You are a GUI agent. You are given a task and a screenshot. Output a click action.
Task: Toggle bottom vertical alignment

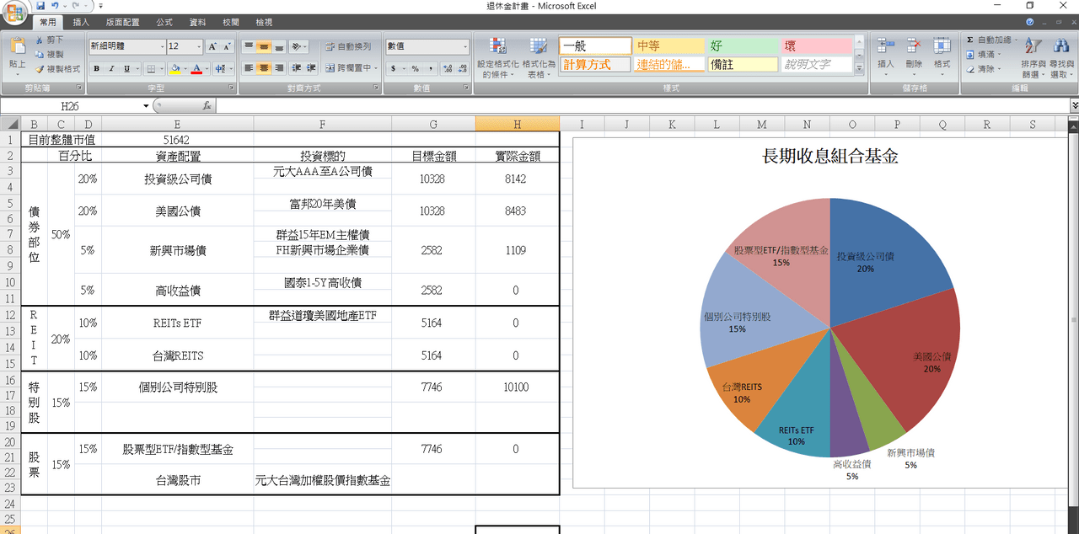tap(279, 47)
